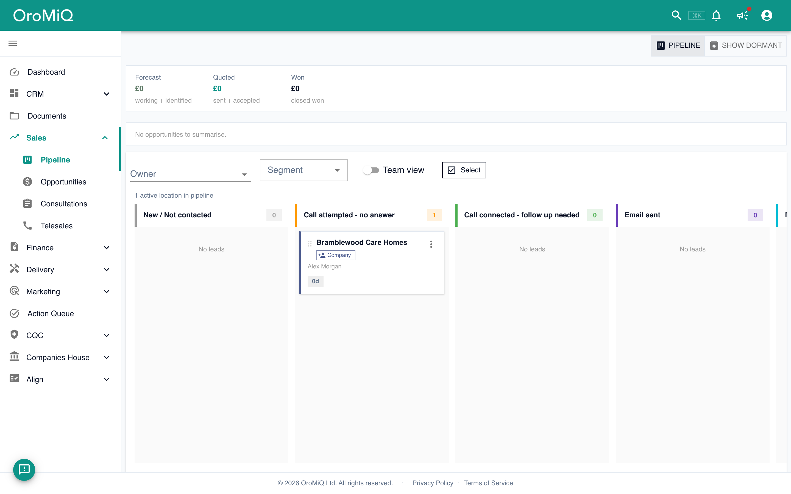Expand the CRM menu chevron
Image resolution: width=791 pixels, height=494 pixels.
[107, 94]
